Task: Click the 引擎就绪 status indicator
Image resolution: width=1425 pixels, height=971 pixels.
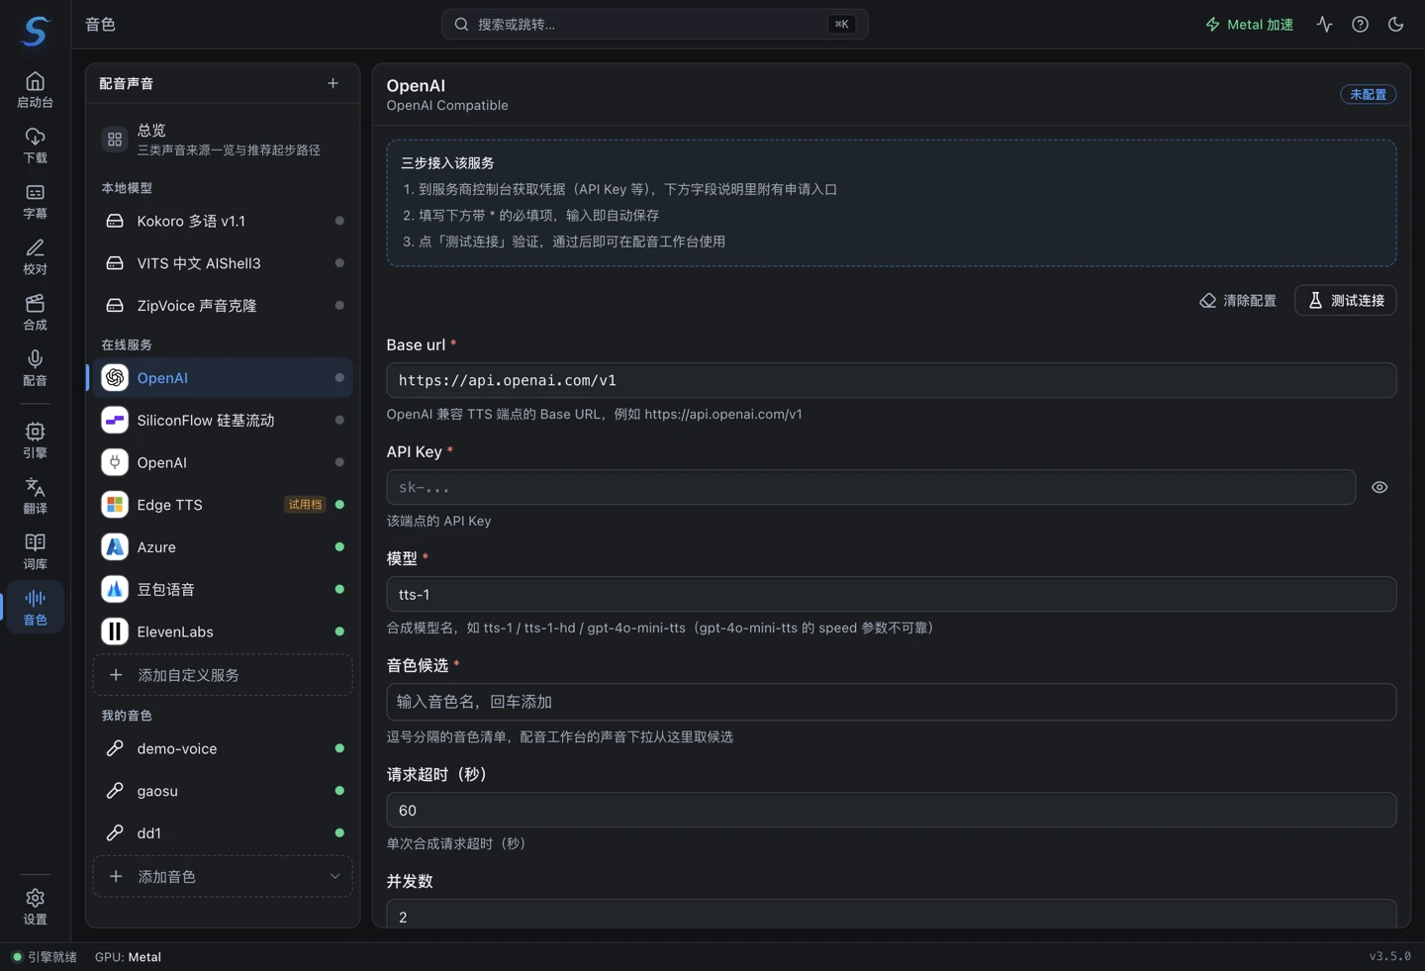Action: (x=45, y=957)
